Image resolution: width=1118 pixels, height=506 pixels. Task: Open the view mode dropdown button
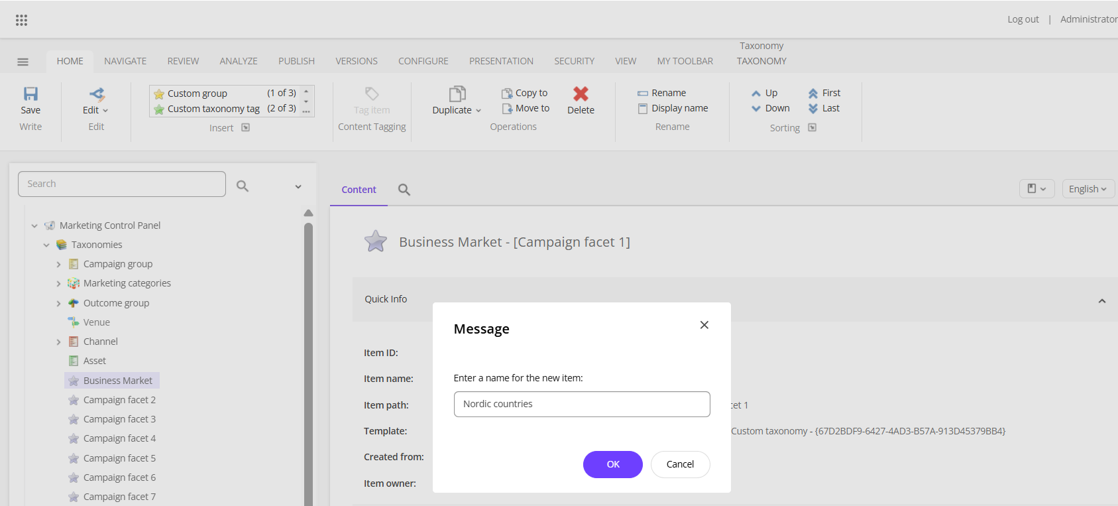point(1036,189)
